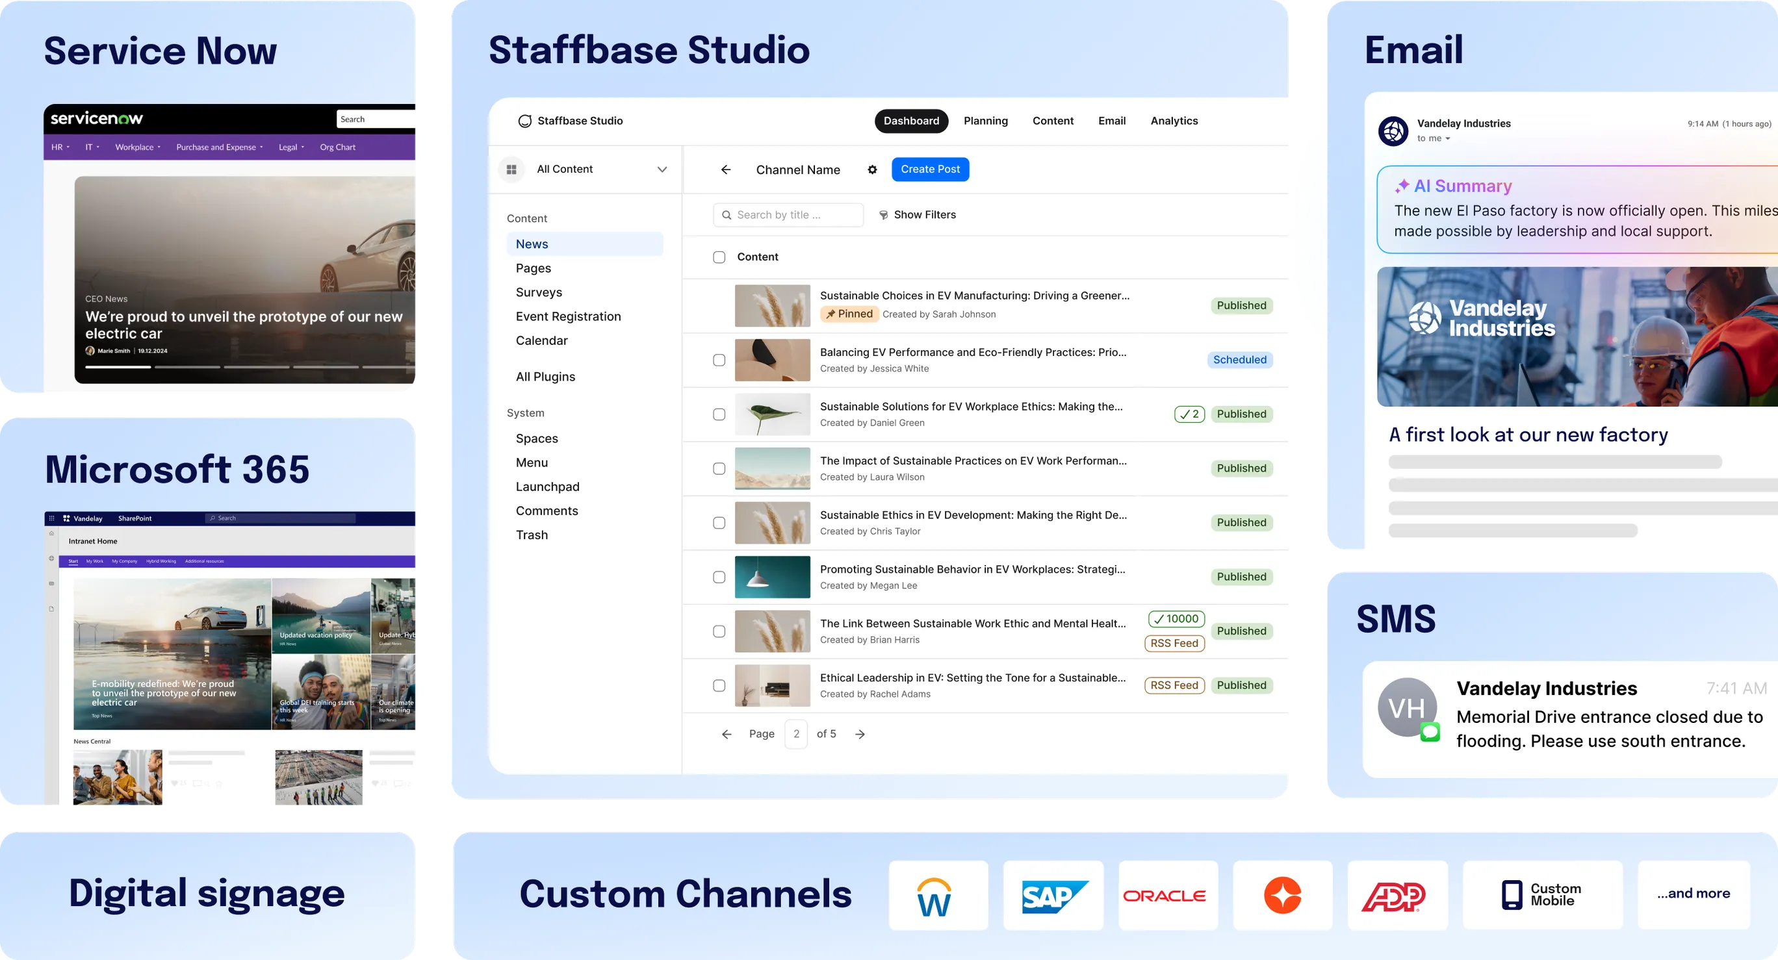Switch to the Email tab in Staffbase Studio
The height and width of the screenshot is (960, 1778).
[x=1112, y=121]
